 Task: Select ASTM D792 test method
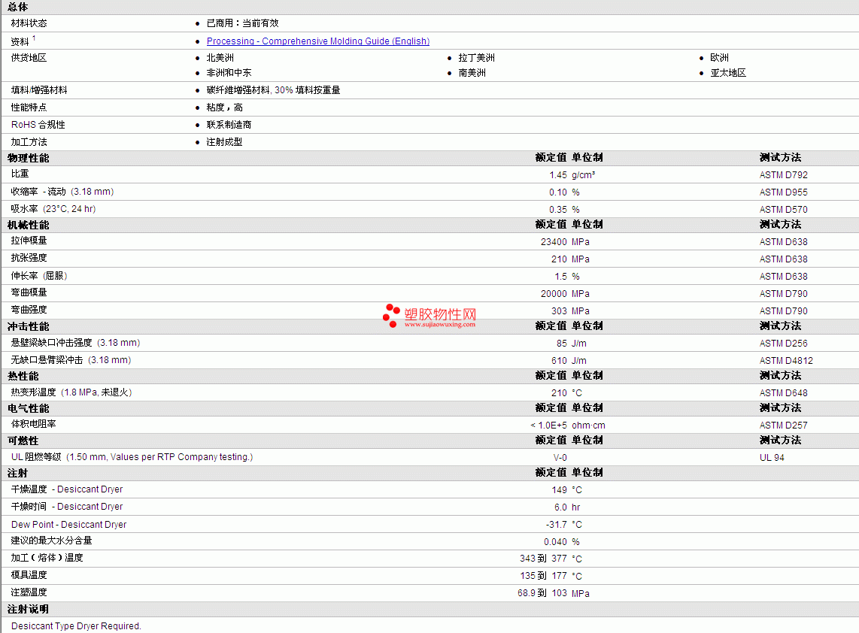(x=783, y=175)
